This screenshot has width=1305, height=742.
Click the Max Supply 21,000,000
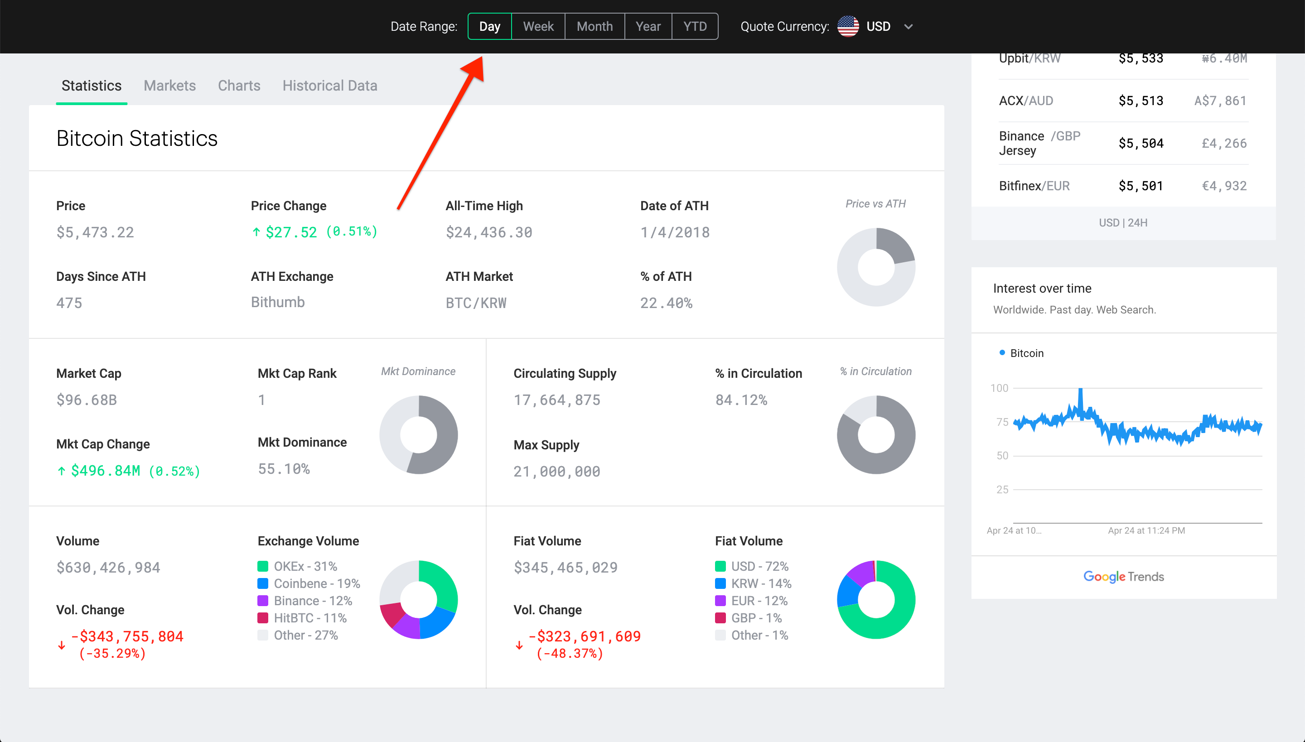(x=556, y=472)
